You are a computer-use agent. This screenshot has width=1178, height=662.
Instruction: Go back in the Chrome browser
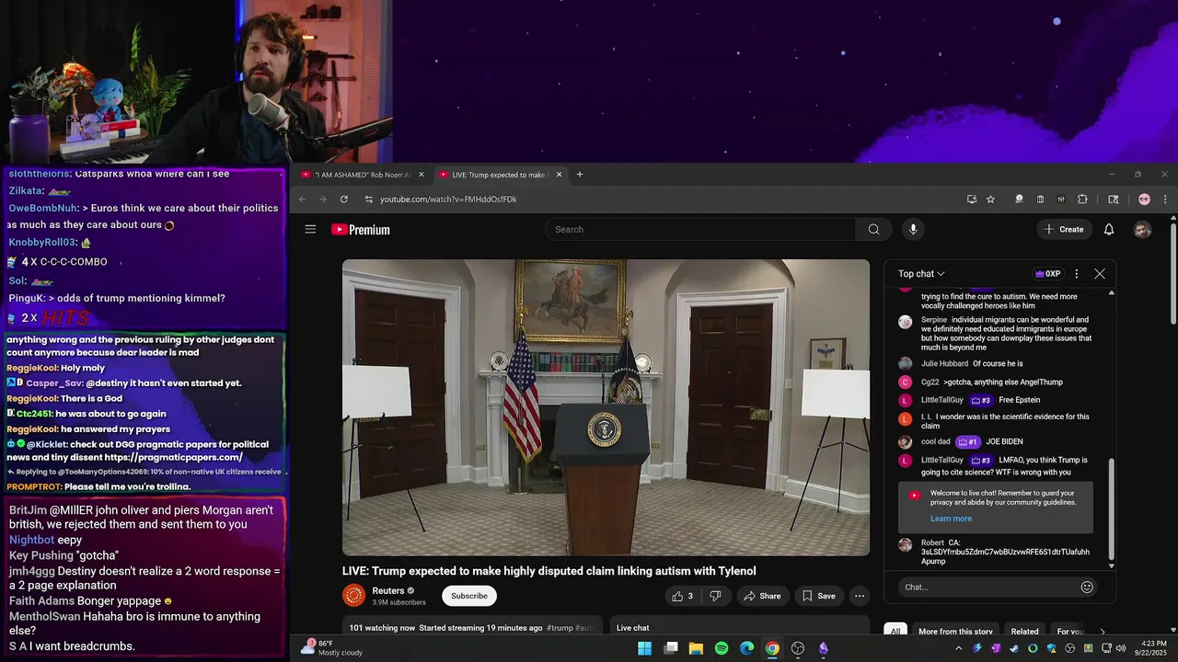(304, 200)
